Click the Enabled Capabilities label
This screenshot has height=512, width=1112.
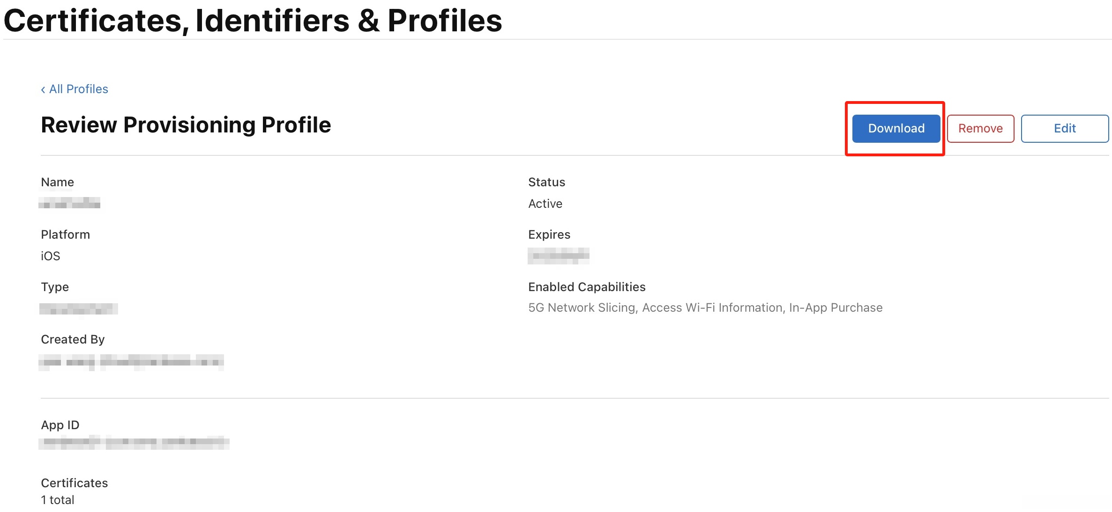click(x=586, y=287)
